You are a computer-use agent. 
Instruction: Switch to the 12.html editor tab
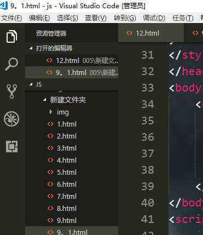tap(151, 33)
